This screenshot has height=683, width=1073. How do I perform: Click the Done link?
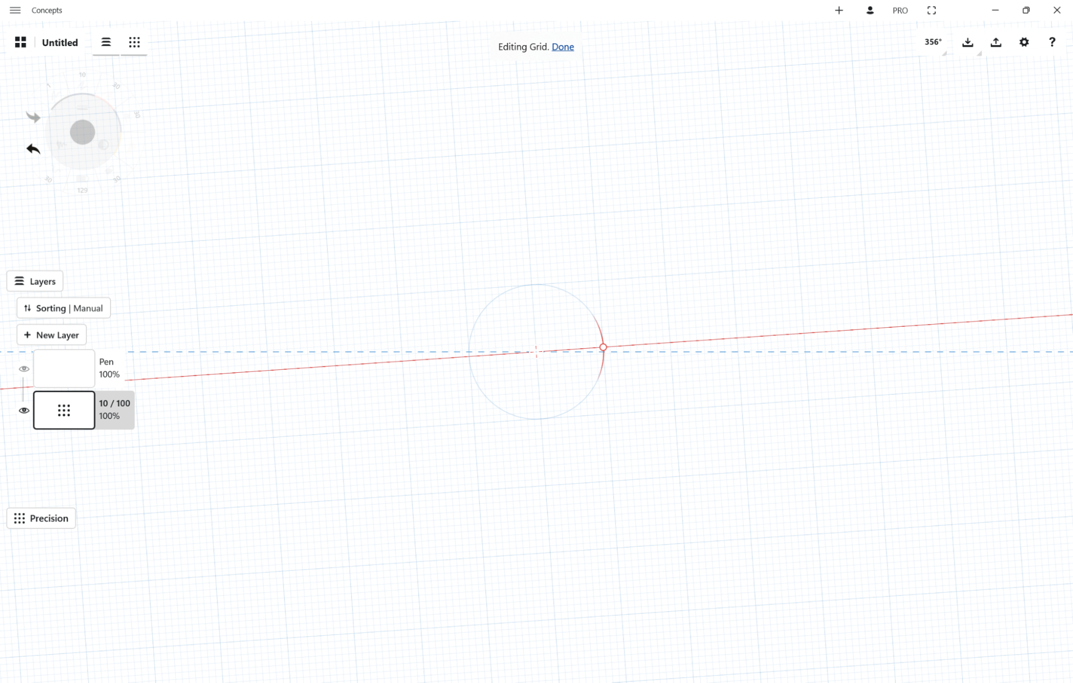click(x=563, y=47)
